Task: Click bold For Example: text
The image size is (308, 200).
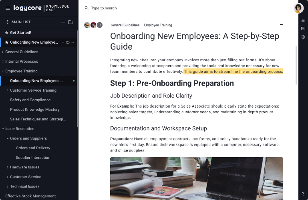Action: click(x=122, y=106)
